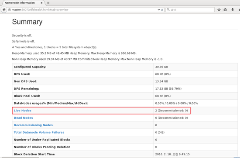Select the Namenode information tab
Screen dimensions: 240x158
click(x=23, y=3)
